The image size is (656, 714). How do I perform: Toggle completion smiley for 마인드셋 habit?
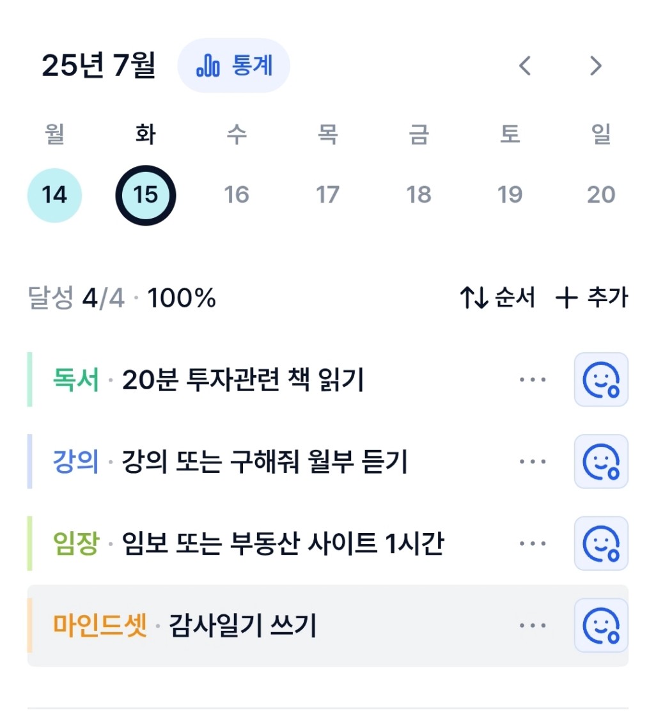[601, 625]
